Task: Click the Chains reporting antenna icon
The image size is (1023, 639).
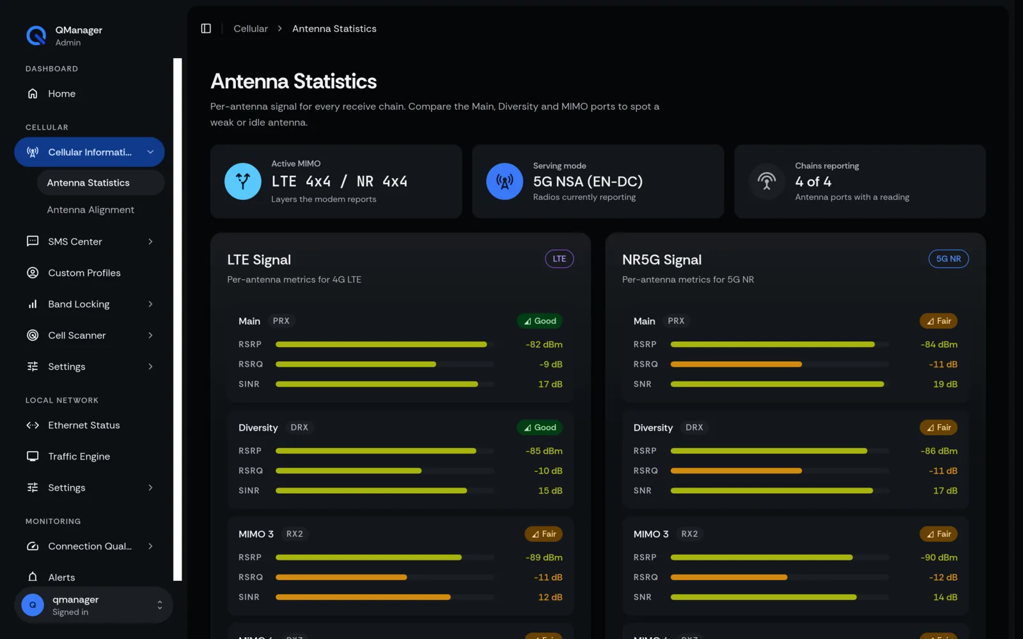Action: [x=767, y=181]
